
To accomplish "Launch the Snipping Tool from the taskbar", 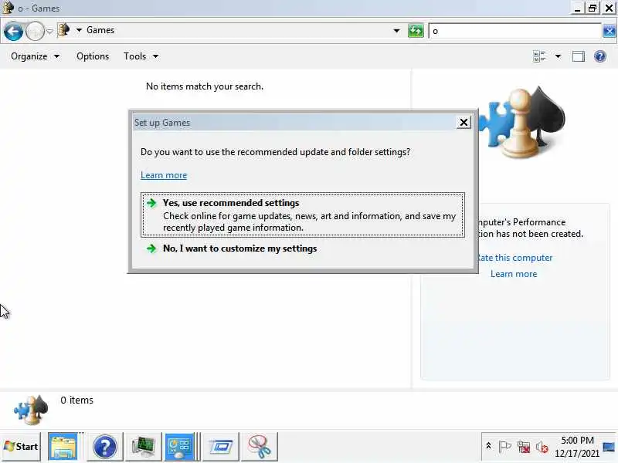I will point(260,447).
